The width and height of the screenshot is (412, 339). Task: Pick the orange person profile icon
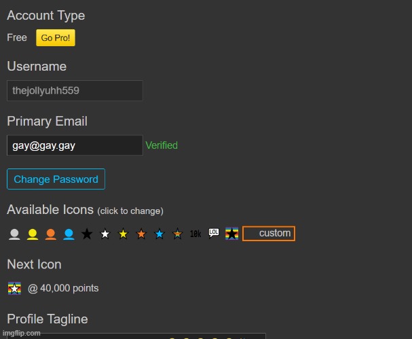pos(50,234)
